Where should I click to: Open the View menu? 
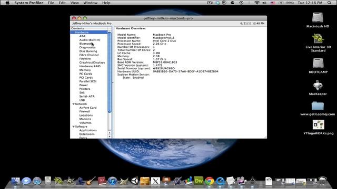pyautogui.click(x=75, y=3)
